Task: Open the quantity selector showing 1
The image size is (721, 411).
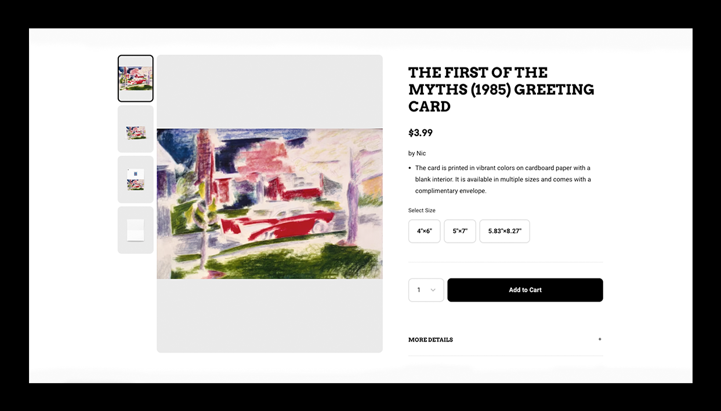Action: [x=426, y=290]
